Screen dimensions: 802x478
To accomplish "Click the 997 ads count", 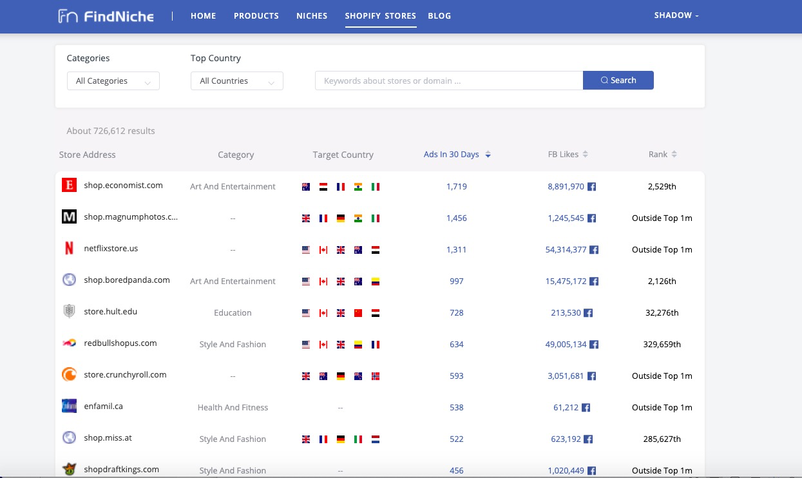I will click(457, 282).
